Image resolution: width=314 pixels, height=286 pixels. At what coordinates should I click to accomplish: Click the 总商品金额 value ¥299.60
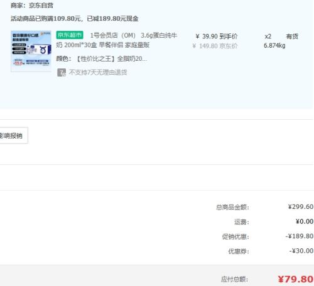pyautogui.click(x=301, y=207)
